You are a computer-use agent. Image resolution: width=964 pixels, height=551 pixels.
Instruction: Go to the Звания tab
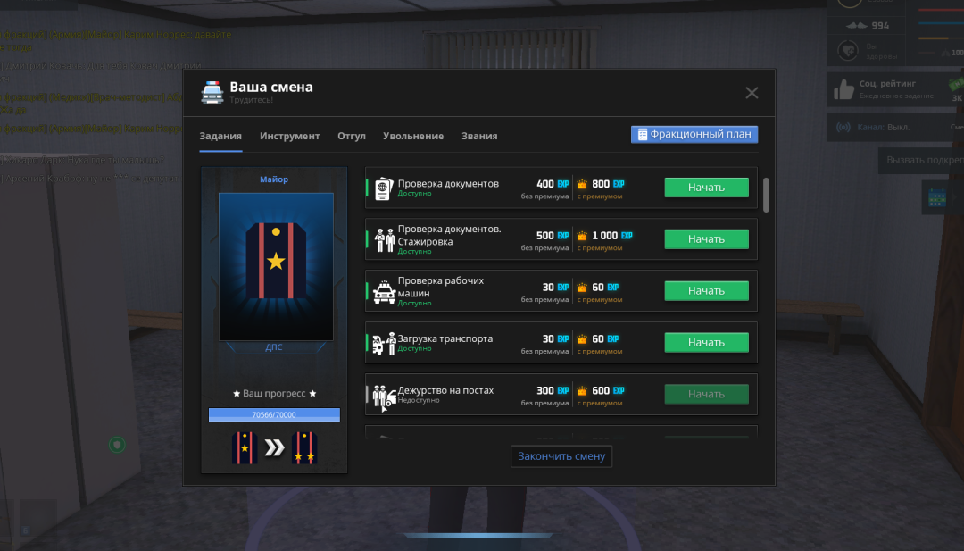pyautogui.click(x=479, y=136)
